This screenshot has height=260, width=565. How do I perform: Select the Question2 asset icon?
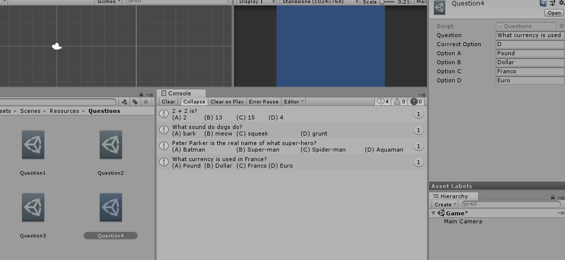(111, 145)
